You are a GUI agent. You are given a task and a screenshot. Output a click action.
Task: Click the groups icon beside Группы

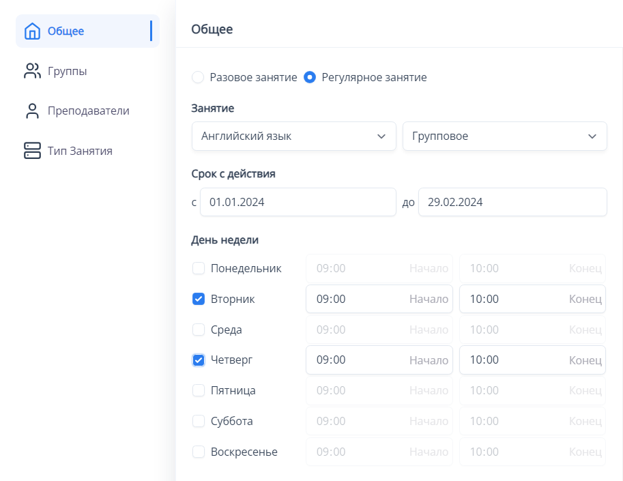tap(32, 70)
